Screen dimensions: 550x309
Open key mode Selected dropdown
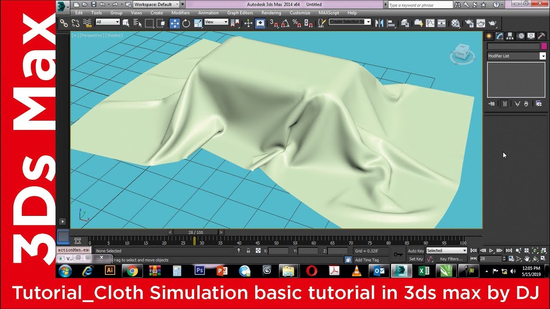pos(446,251)
